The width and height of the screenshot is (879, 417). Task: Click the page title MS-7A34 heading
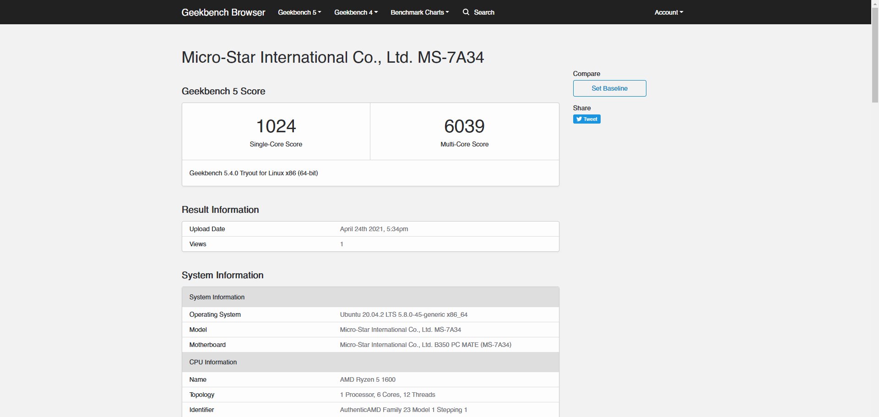[x=333, y=57]
